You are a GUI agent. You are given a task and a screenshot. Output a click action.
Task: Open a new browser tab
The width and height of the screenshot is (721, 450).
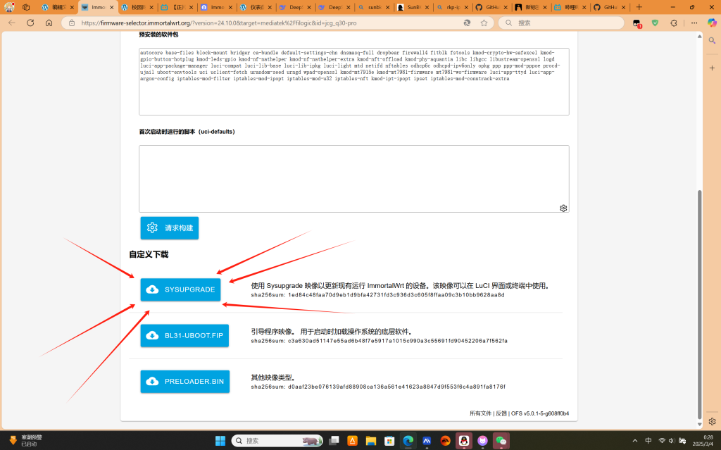click(x=639, y=7)
